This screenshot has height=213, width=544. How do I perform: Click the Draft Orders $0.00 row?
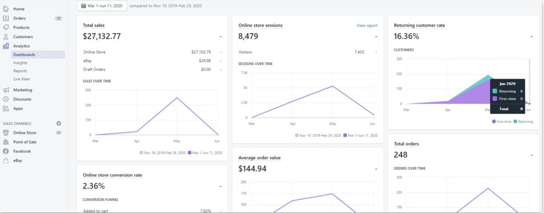pyautogui.click(x=152, y=69)
